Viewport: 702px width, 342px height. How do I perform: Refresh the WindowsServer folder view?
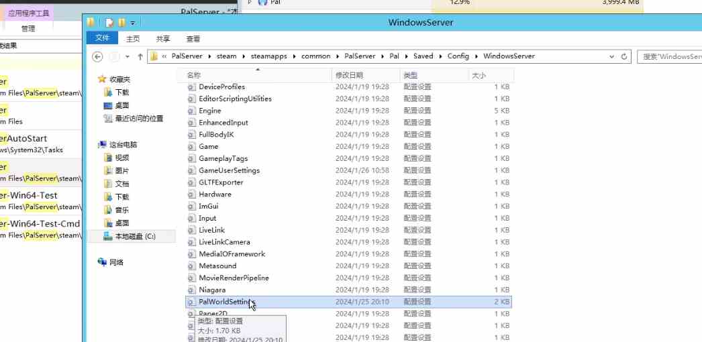624,57
